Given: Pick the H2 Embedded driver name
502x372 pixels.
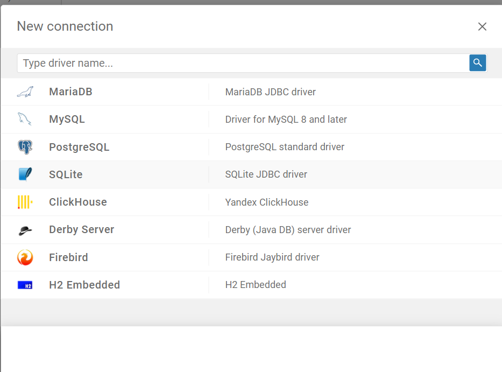Looking at the screenshot, I should (x=84, y=285).
